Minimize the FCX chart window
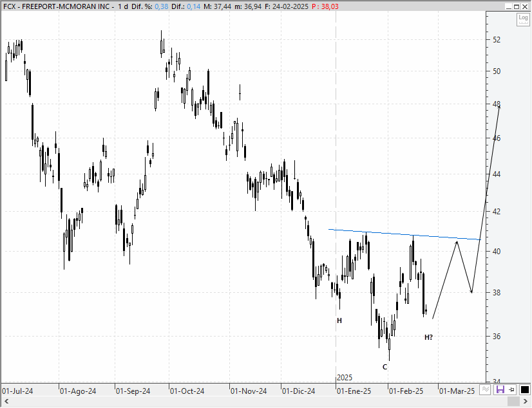Screen dimensions: 532x408 pyautogui.click(x=509, y=6)
